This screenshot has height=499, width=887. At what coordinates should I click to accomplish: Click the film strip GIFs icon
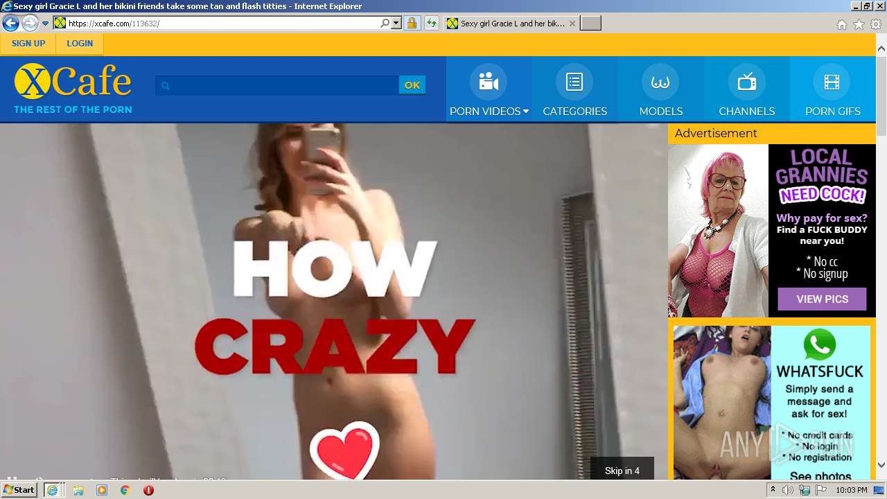pyautogui.click(x=832, y=82)
